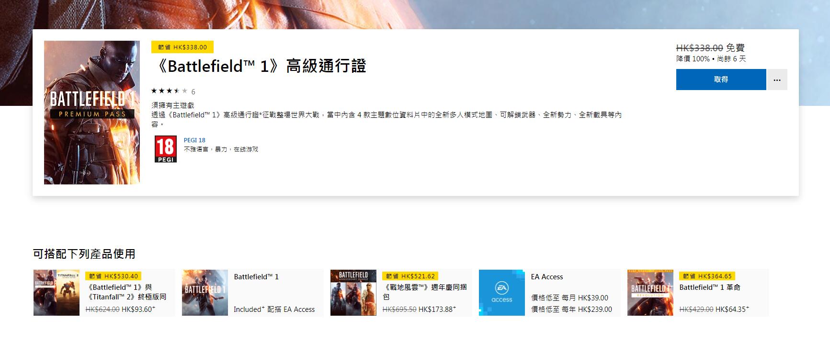Click the PEGI 18 rating icon
Image resolution: width=830 pixels, height=343 pixels.
[165, 149]
